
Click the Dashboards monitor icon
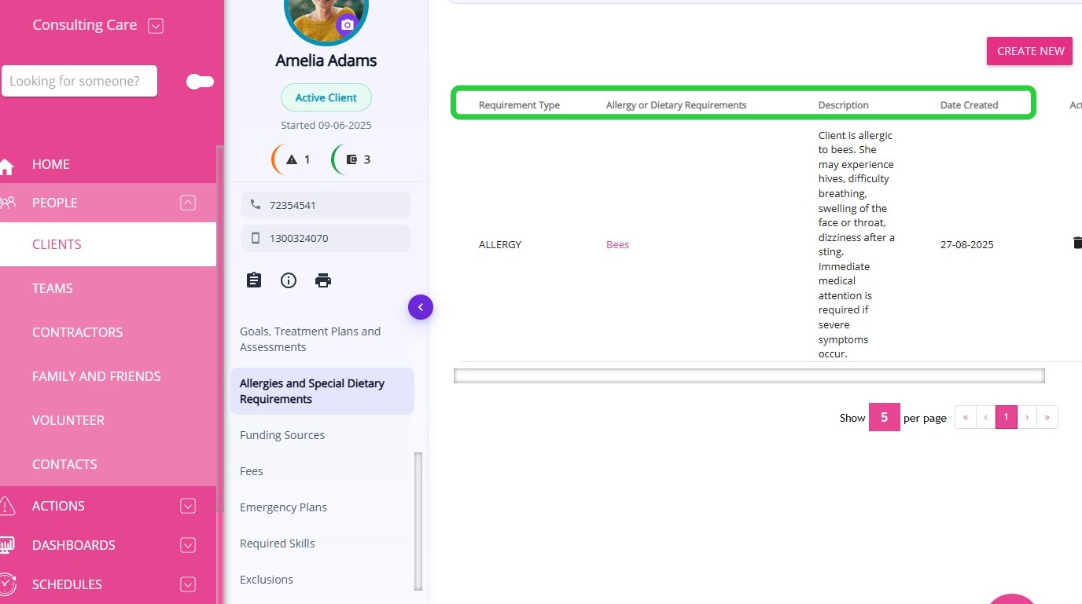(x=8, y=545)
